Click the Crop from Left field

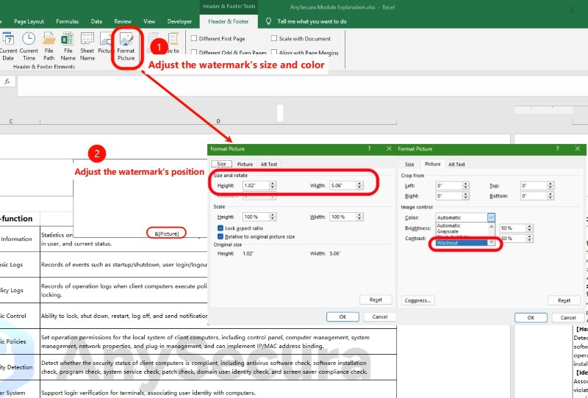coord(449,186)
